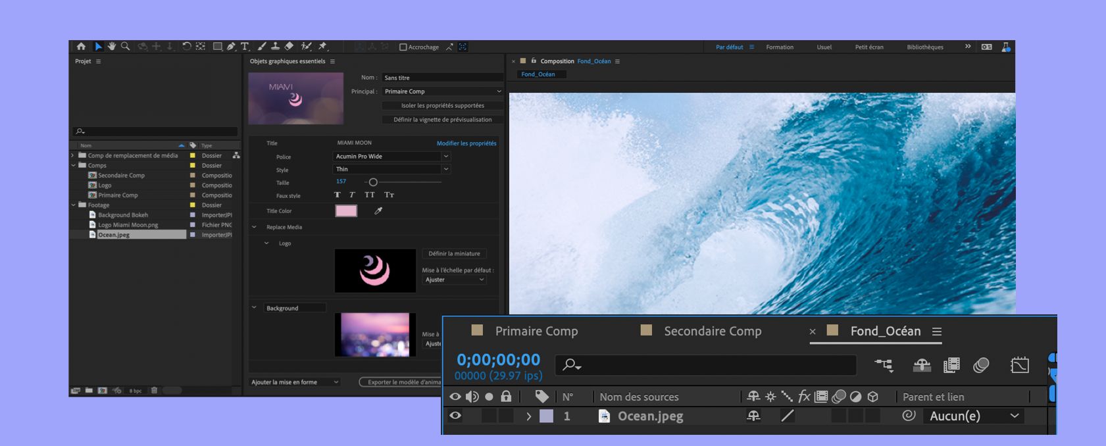
Task: Switch to Primaire Comp timeline tab
Action: pos(536,331)
